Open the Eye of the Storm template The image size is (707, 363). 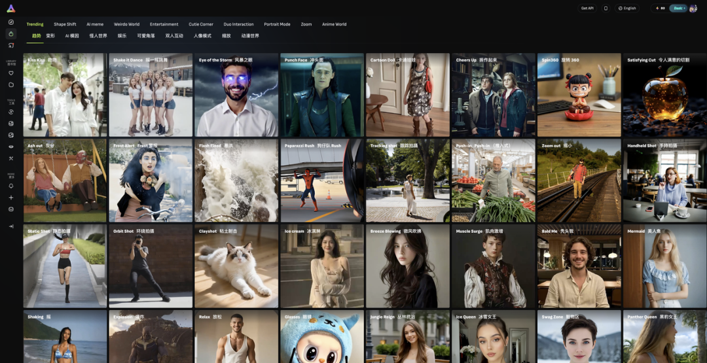pyautogui.click(x=236, y=95)
